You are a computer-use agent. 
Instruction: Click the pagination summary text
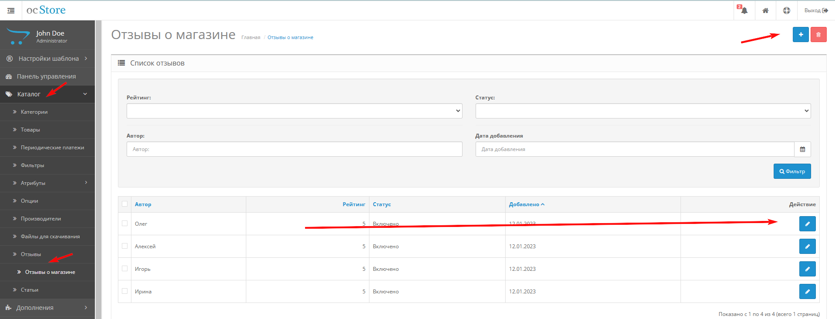point(769,314)
